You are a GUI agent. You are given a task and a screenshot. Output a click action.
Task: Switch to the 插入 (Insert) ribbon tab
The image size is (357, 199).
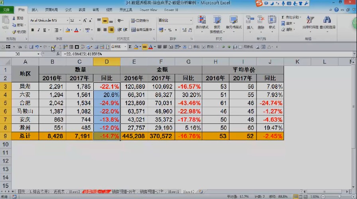(x=35, y=10)
